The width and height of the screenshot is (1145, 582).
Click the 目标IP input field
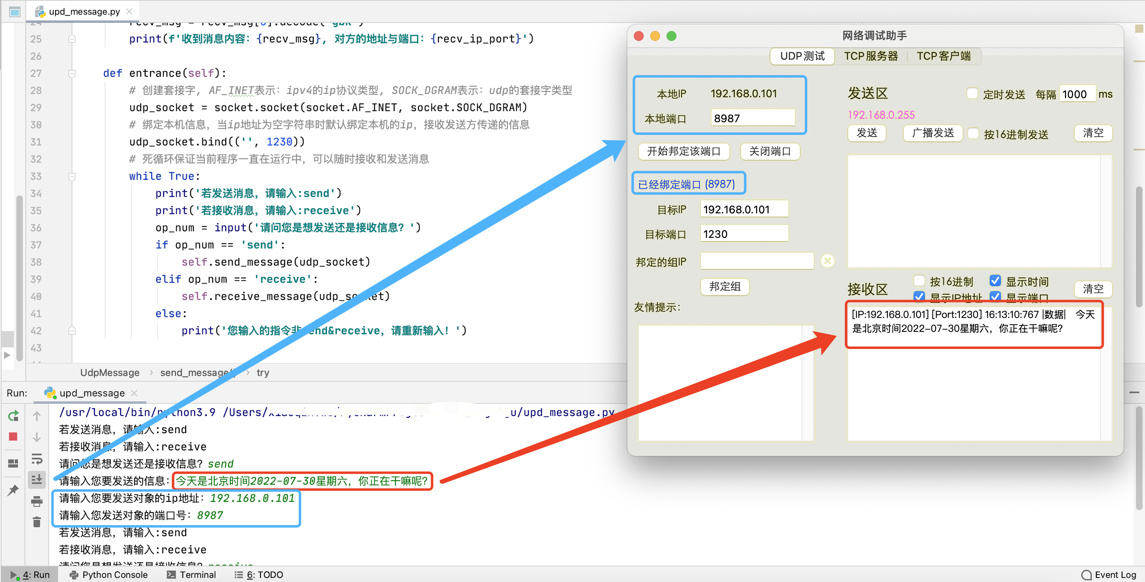pyautogui.click(x=744, y=209)
